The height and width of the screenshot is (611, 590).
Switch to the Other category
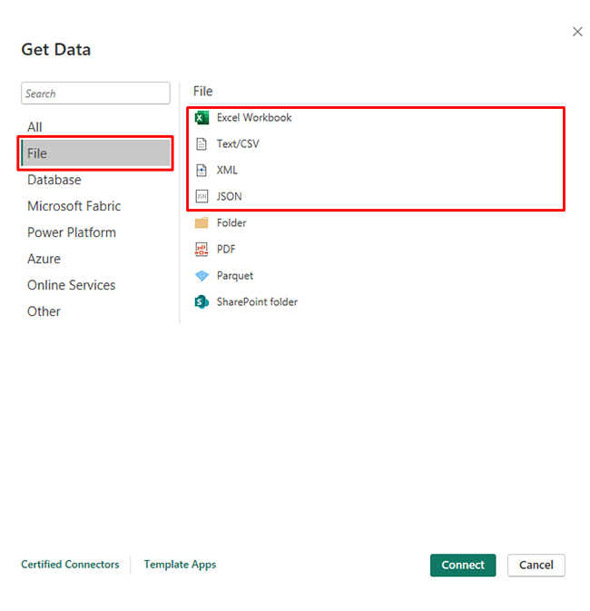(44, 311)
